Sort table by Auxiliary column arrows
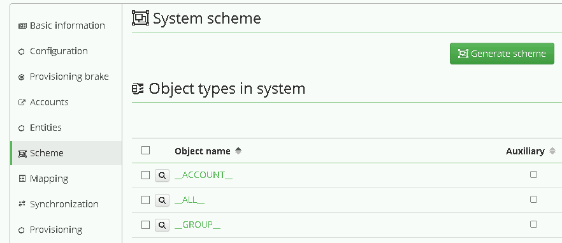 tap(552, 151)
